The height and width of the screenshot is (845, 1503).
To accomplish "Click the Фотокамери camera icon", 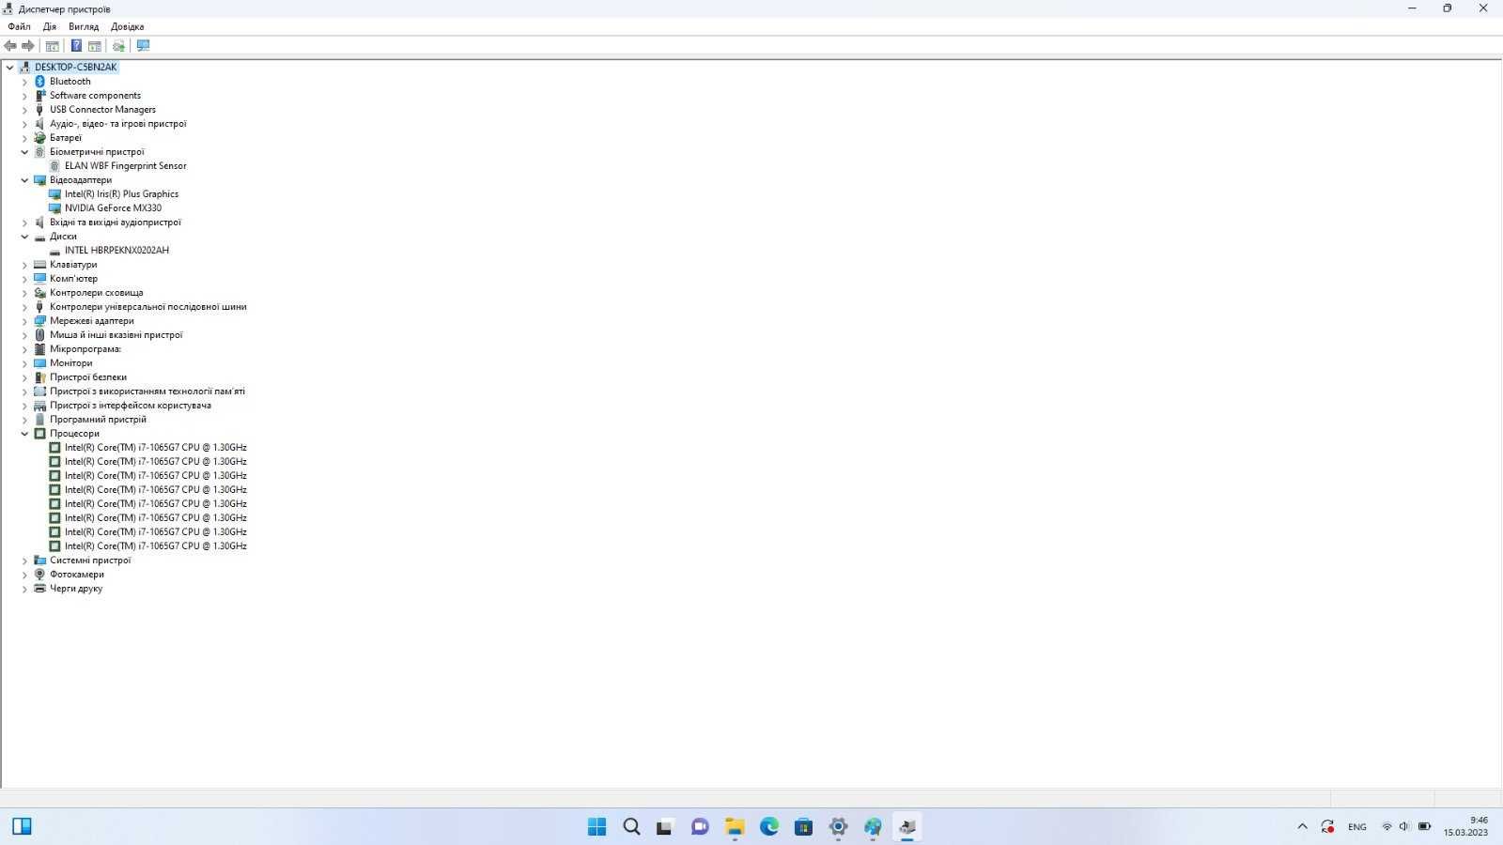I will click(39, 575).
